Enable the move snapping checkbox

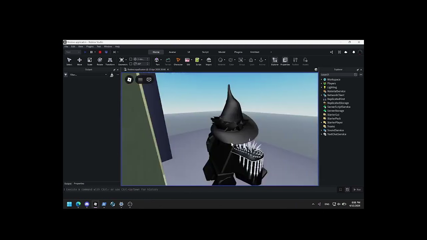[x=131, y=59]
